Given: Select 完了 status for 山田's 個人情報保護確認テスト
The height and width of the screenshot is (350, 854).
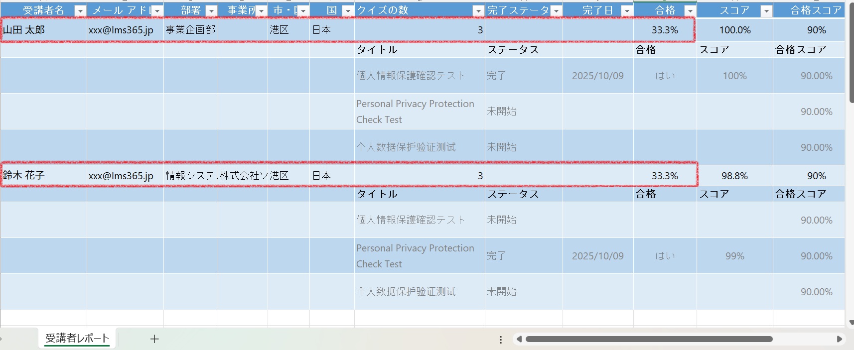Looking at the screenshot, I should (524, 76).
